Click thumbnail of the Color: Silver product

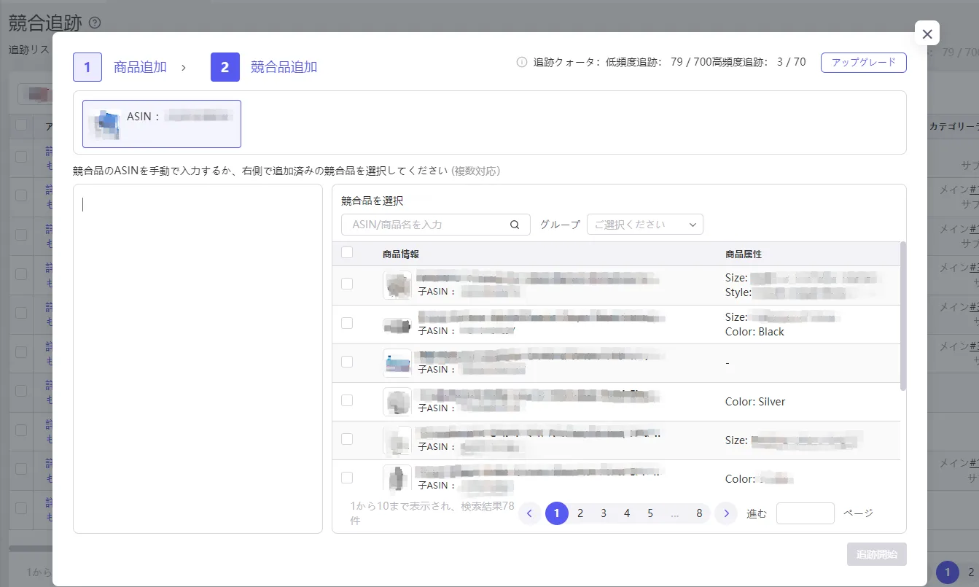[397, 402]
